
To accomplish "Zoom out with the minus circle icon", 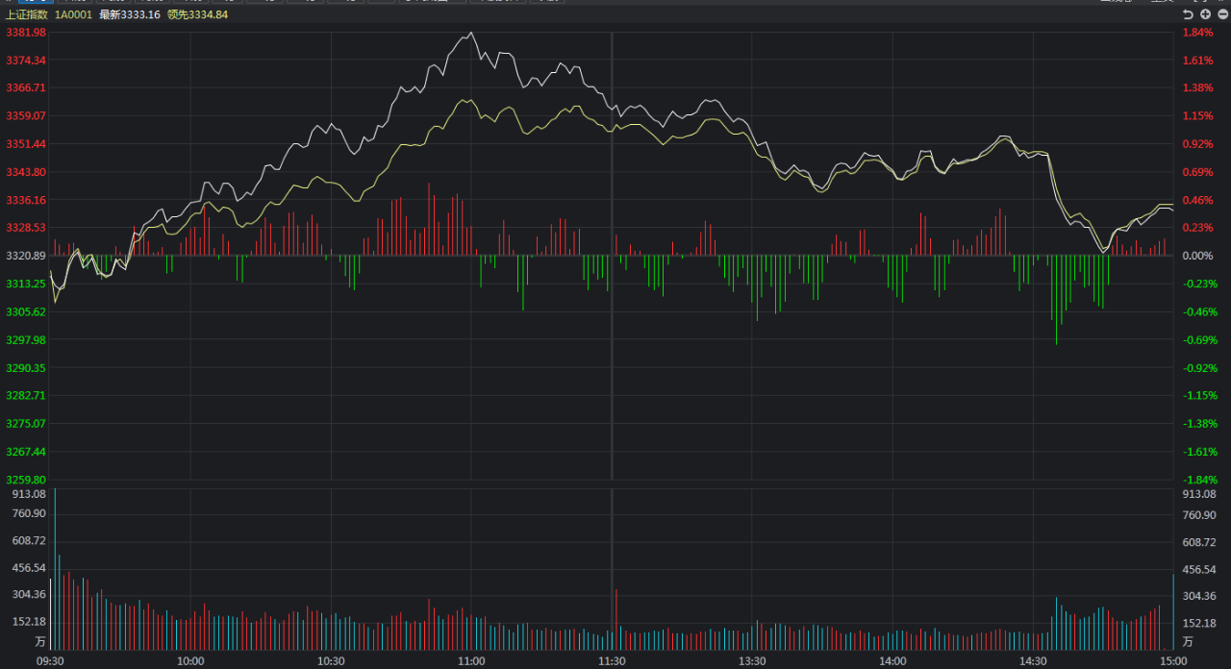I will point(1222,14).
